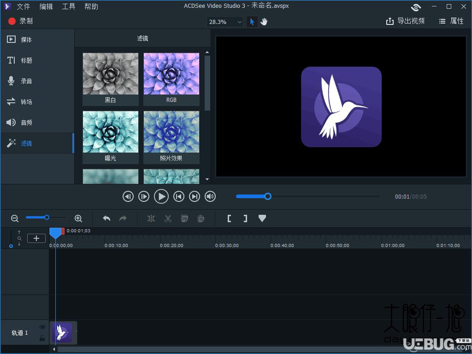Select the arrow pointer tool
The image size is (472, 354).
[x=252, y=22]
